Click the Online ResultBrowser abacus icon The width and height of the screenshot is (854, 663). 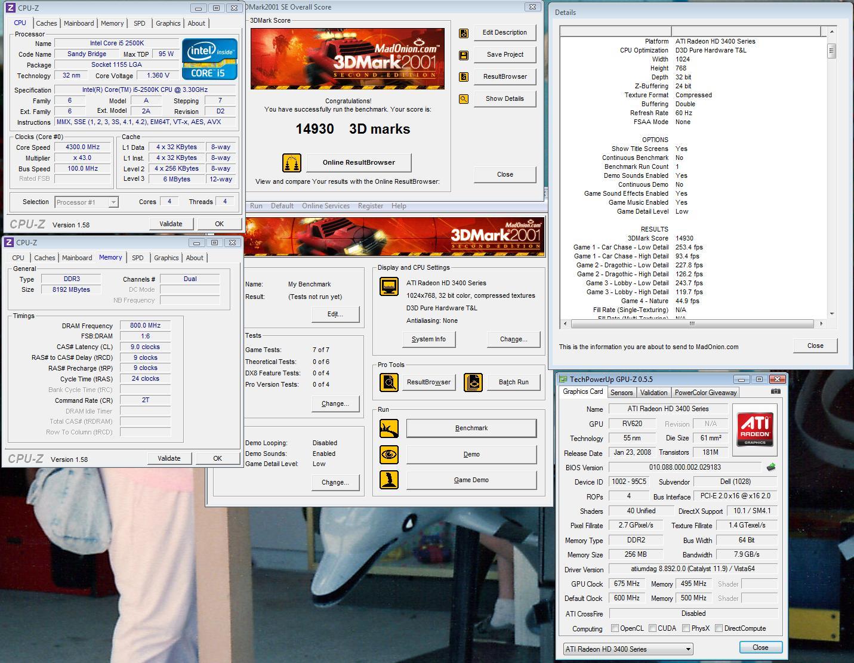click(x=292, y=163)
